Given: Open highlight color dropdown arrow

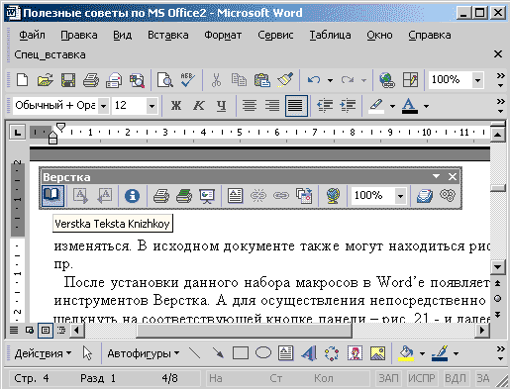Looking at the screenshot, I should pos(392,106).
